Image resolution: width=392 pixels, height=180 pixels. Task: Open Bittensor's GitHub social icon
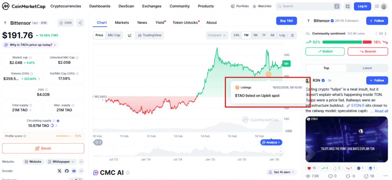pos(66,171)
